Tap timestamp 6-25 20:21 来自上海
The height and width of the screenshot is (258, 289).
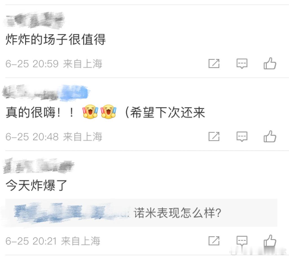(x=53, y=241)
